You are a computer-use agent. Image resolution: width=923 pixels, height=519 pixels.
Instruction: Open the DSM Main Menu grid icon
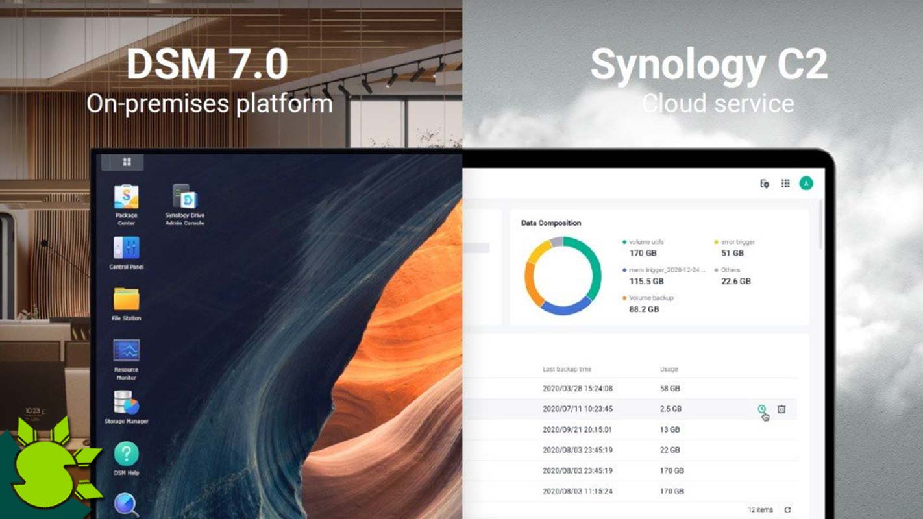point(127,162)
